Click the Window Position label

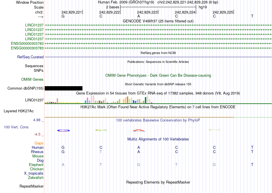pos(30,2)
